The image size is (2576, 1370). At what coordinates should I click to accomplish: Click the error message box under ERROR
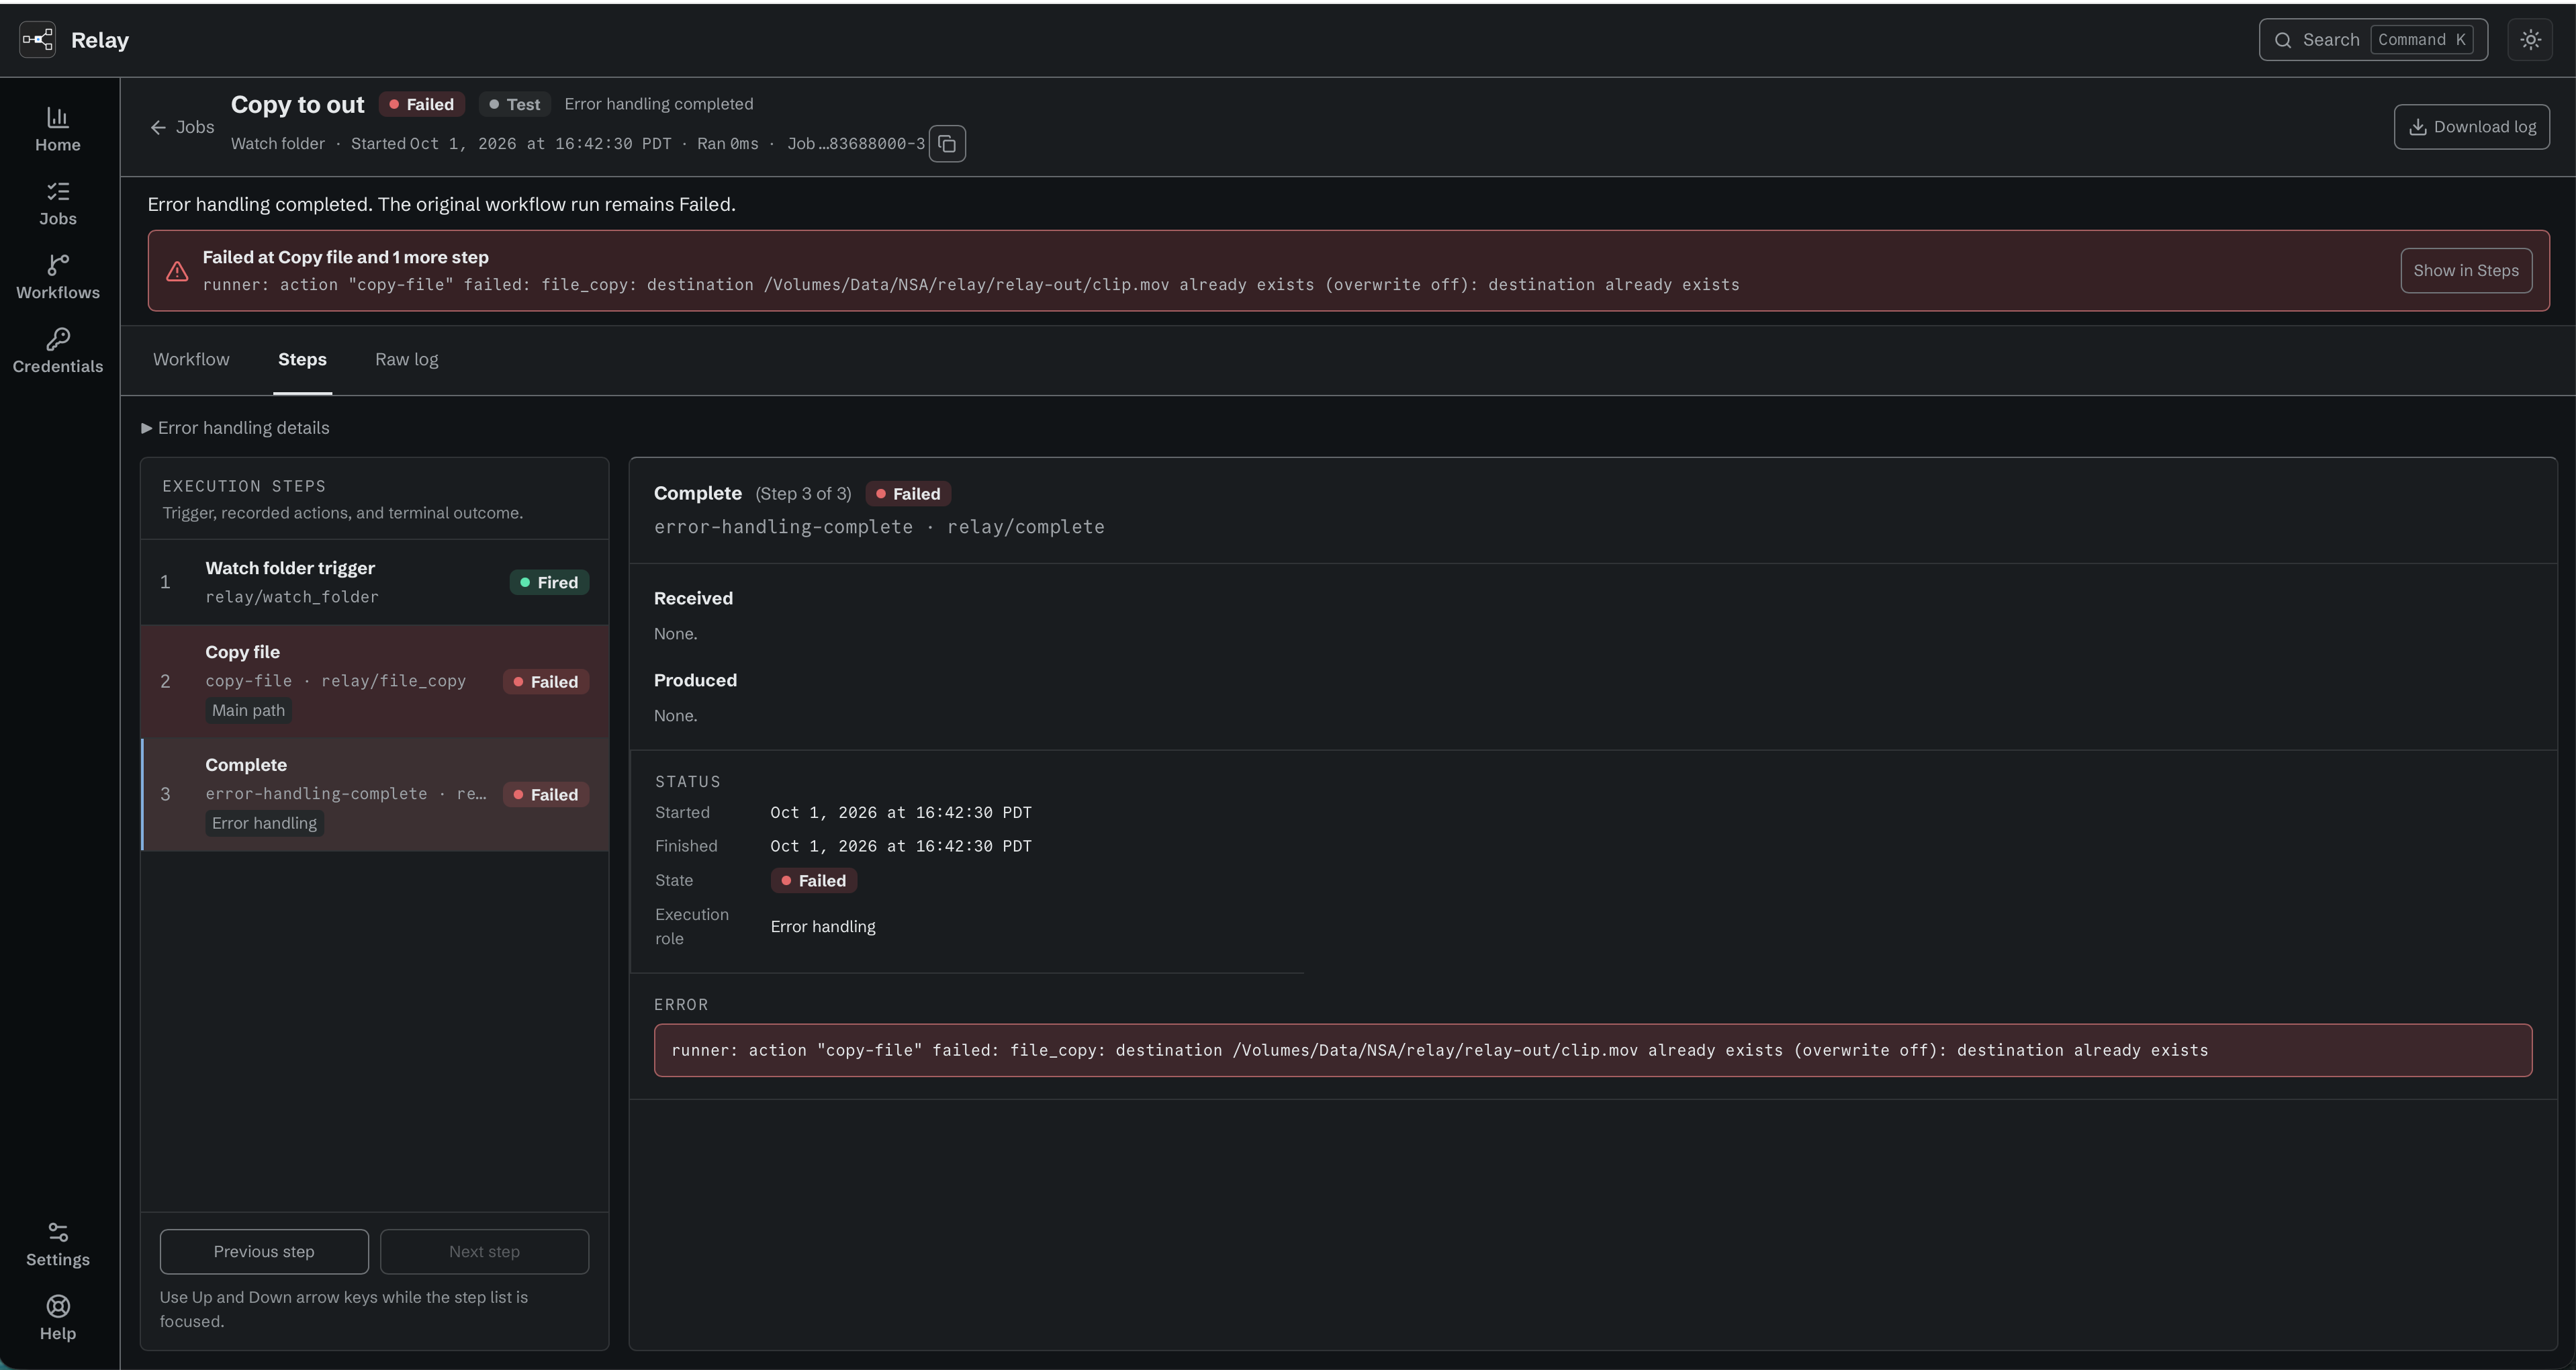tap(1593, 1051)
